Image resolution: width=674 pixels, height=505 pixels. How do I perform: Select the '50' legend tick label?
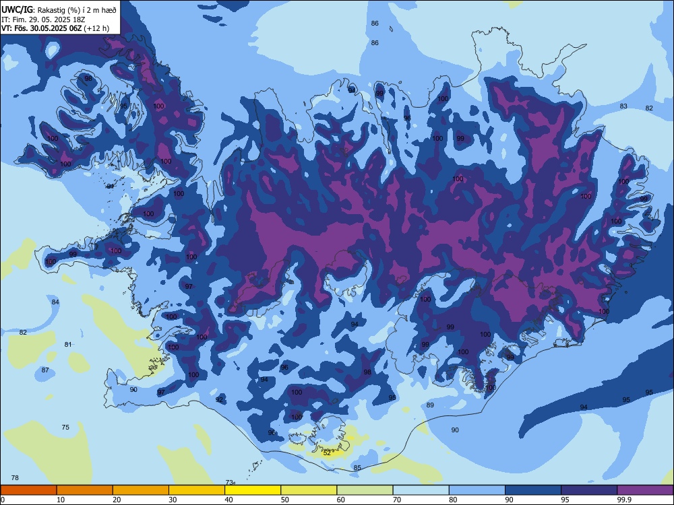pos(285,500)
